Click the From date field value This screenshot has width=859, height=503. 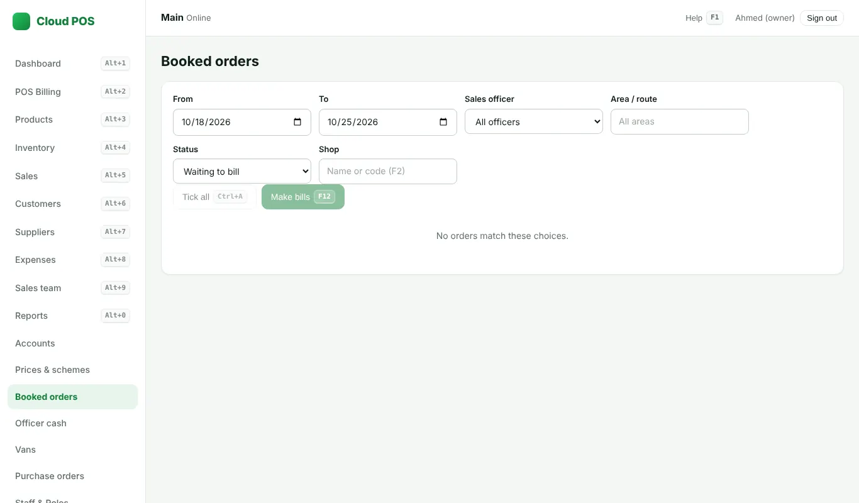[206, 122]
